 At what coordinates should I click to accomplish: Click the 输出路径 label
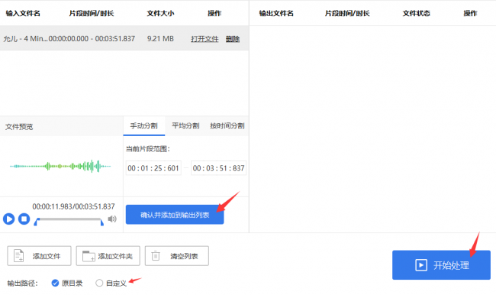[x=22, y=284]
